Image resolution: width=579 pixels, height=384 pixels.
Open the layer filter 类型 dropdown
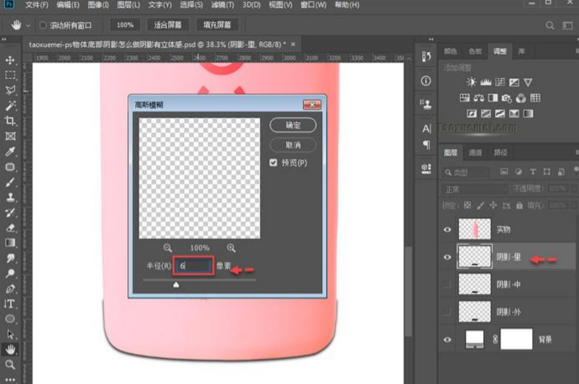pyautogui.click(x=466, y=172)
